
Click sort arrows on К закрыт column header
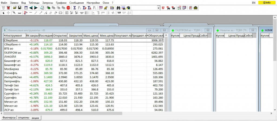coord(27,36)
